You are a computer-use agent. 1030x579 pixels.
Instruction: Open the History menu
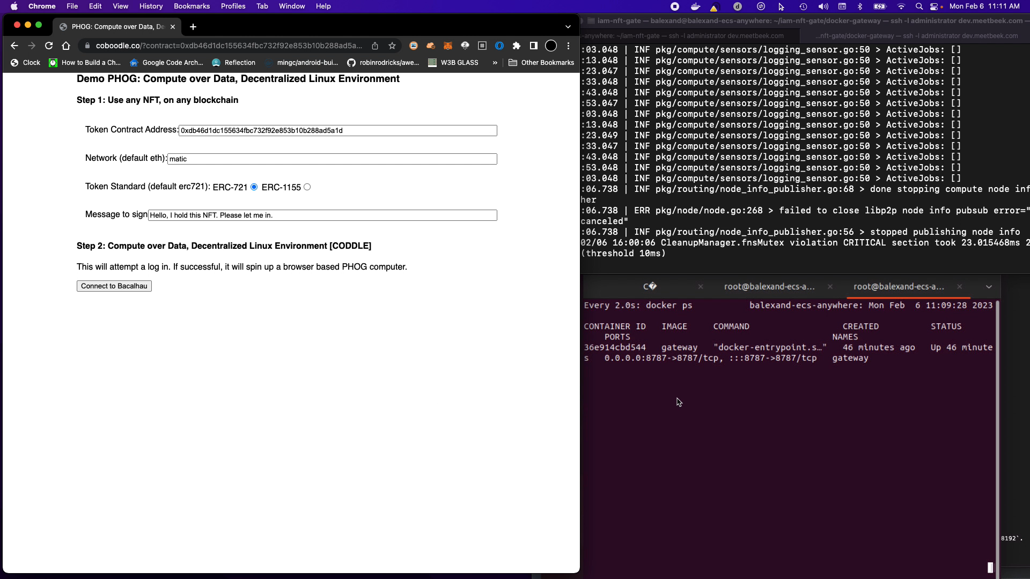151,6
